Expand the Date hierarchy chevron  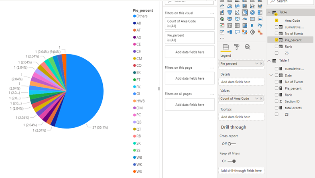point(271,75)
